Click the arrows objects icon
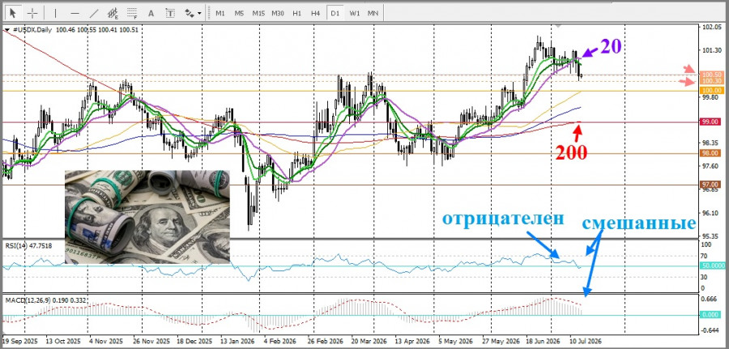Image resolution: width=729 pixels, height=349 pixels. (x=190, y=13)
